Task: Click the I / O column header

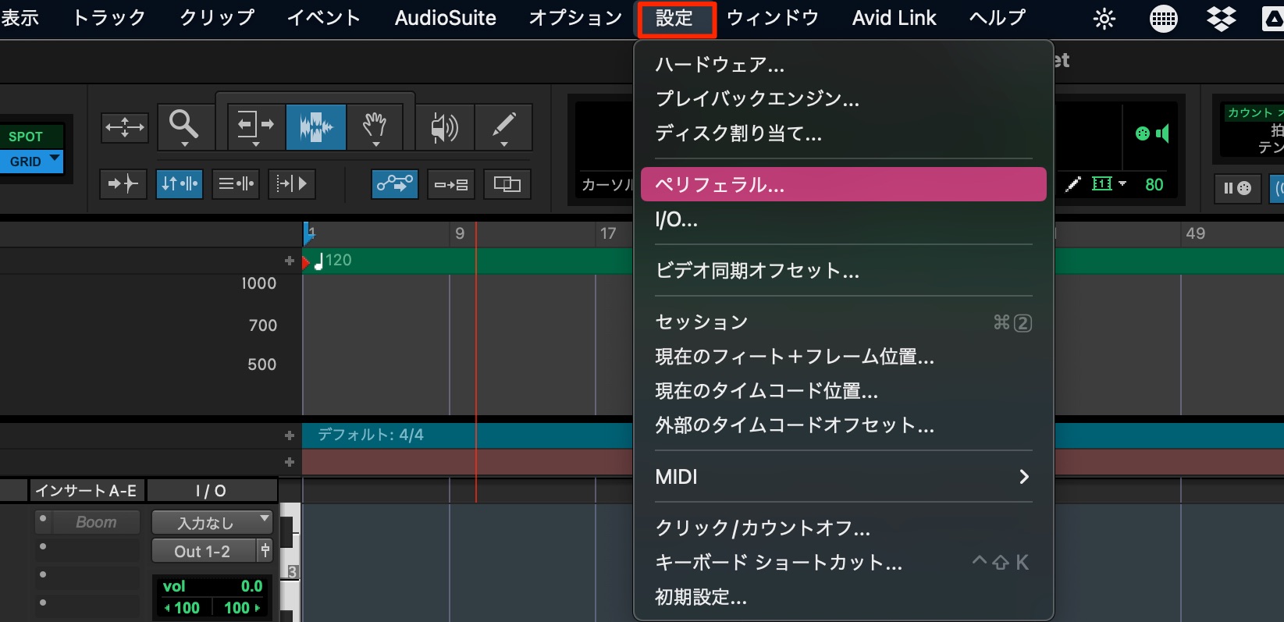Action: pyautogui.click(x=212, y=490)
